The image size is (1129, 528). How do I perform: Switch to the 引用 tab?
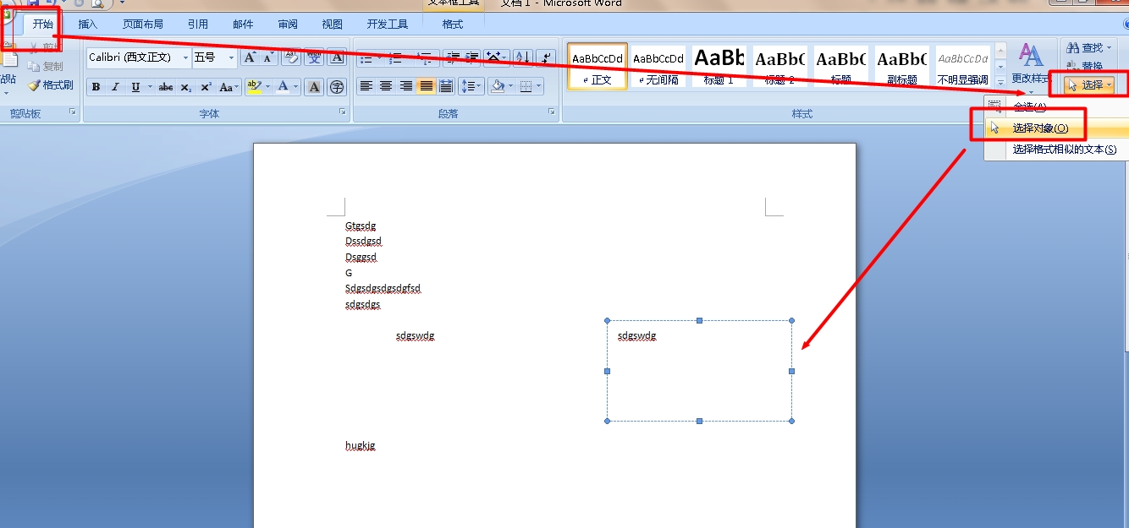tap(198, 24)
